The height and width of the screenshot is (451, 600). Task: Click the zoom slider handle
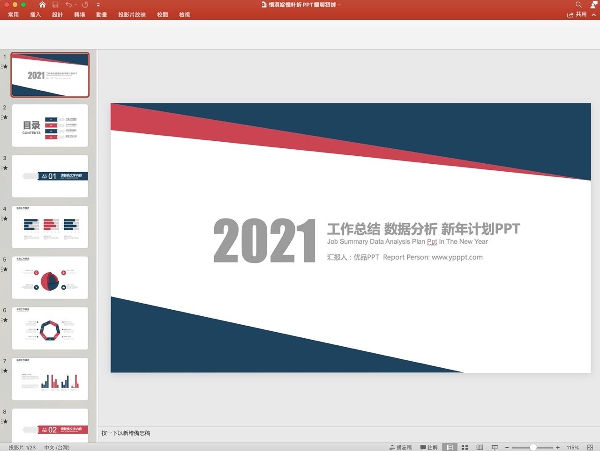pyautogui.click(x=533, y=448)
